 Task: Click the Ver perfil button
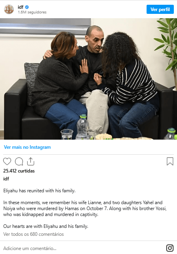pos(160,9)
